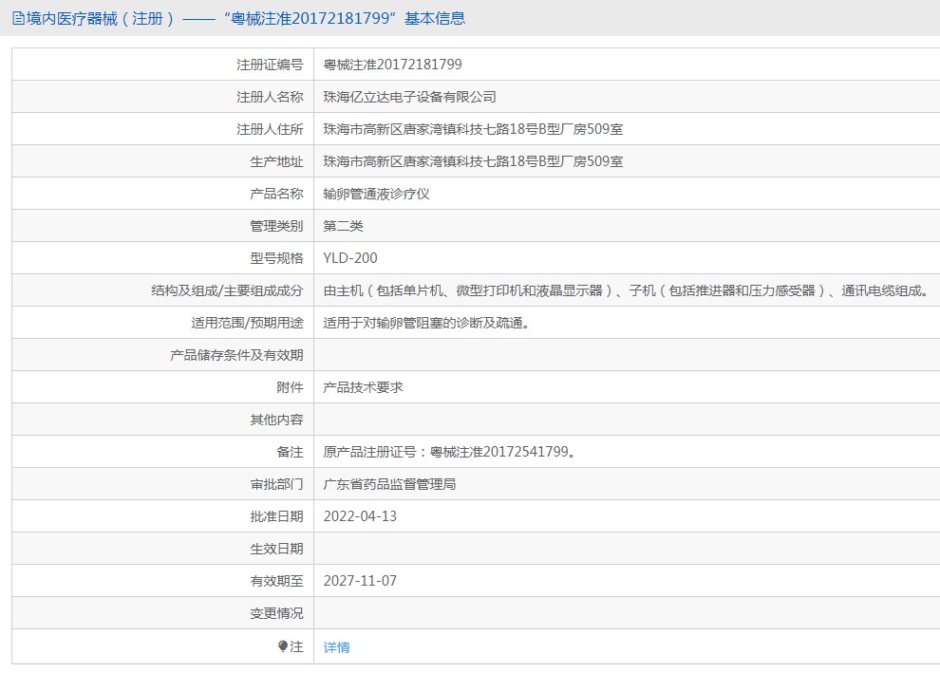Click the 结构及组成 description text
The image size is (940, 673).
click(x=627, y=290)
